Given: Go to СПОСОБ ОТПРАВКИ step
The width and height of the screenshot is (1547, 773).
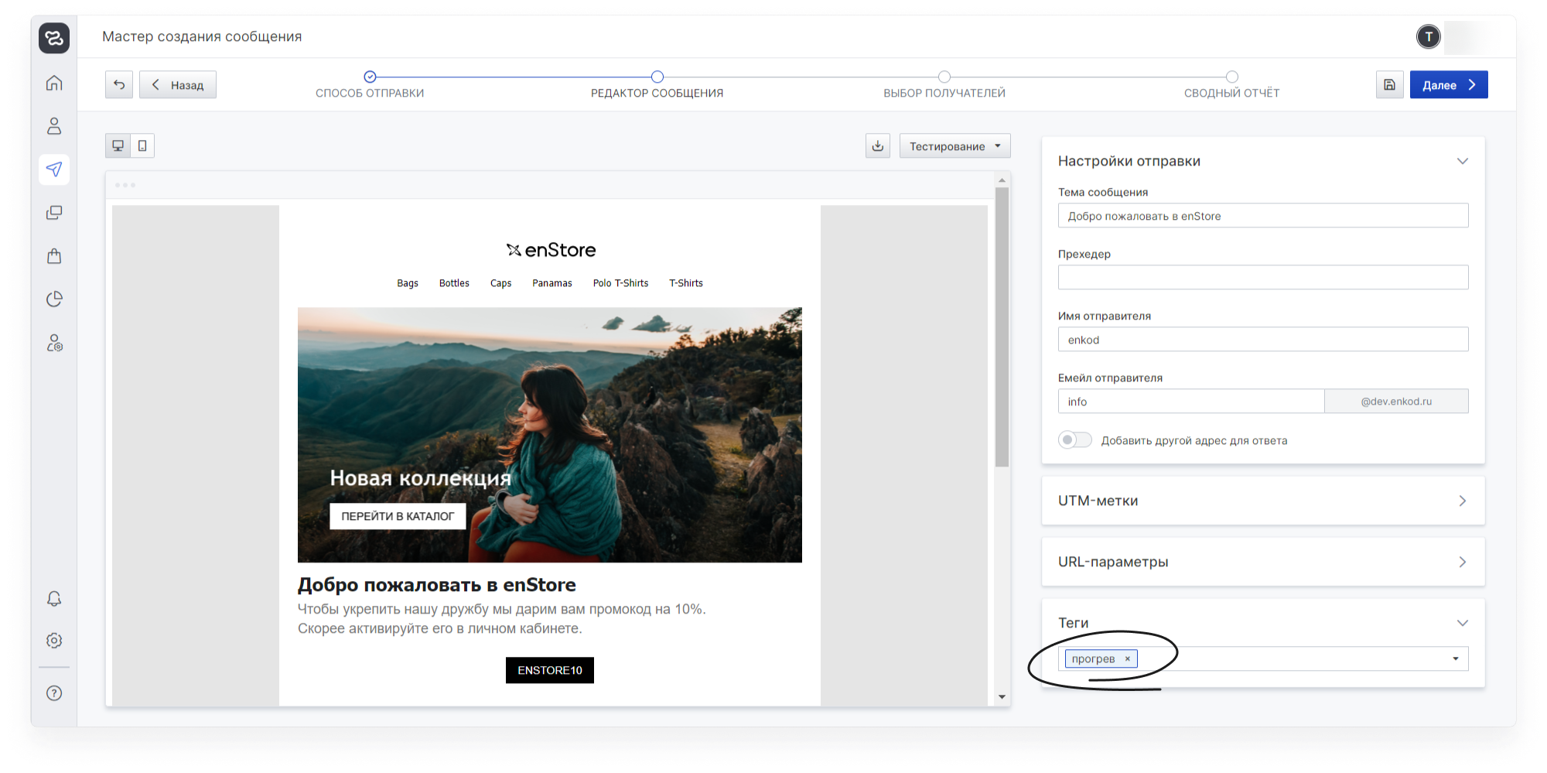Looking at the screenshot, I should point(370,84).
